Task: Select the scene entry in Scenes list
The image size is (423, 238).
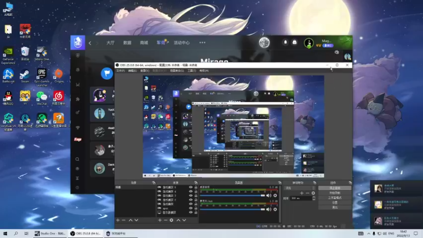Action: click(x=135, y=187)
